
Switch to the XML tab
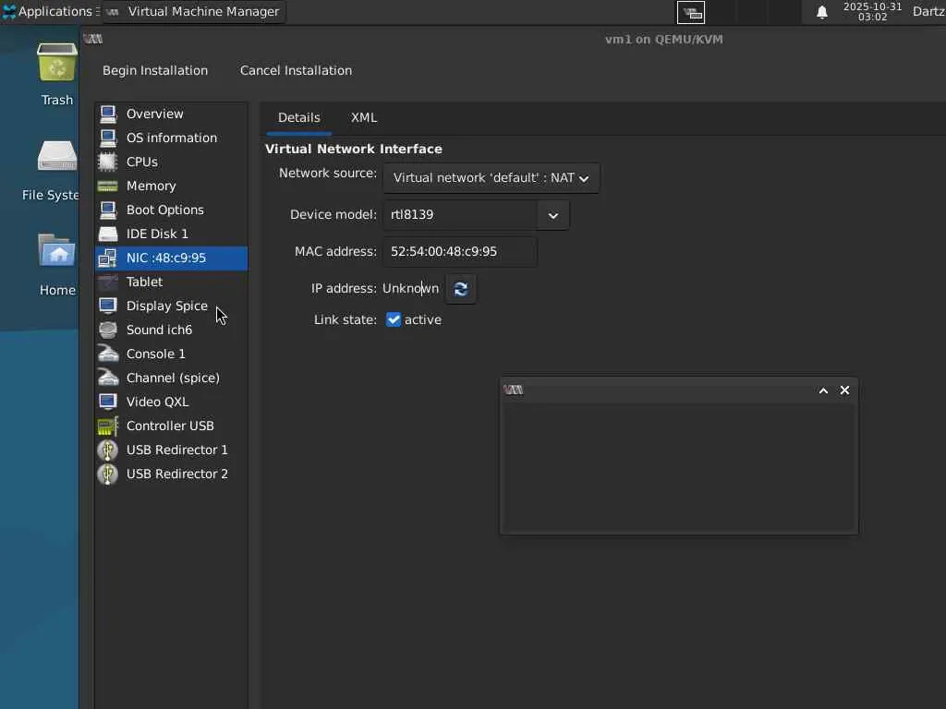[x=364, y=117]
